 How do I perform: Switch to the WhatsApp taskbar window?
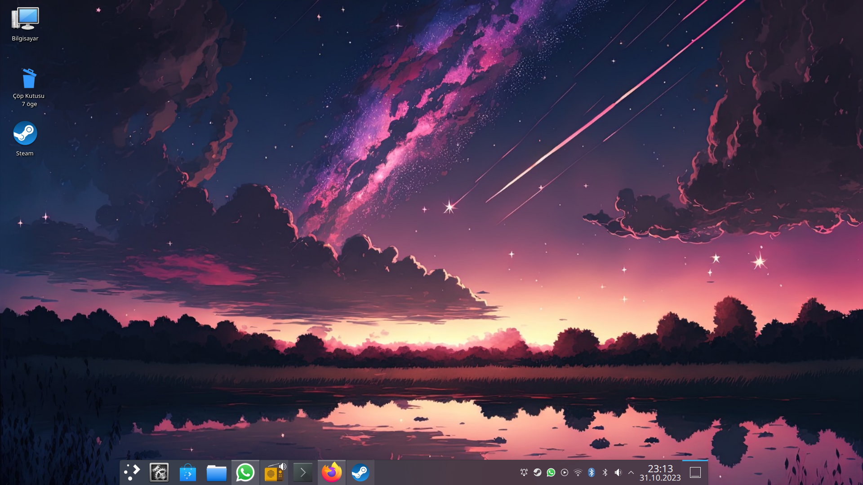(x=245, y=472)
